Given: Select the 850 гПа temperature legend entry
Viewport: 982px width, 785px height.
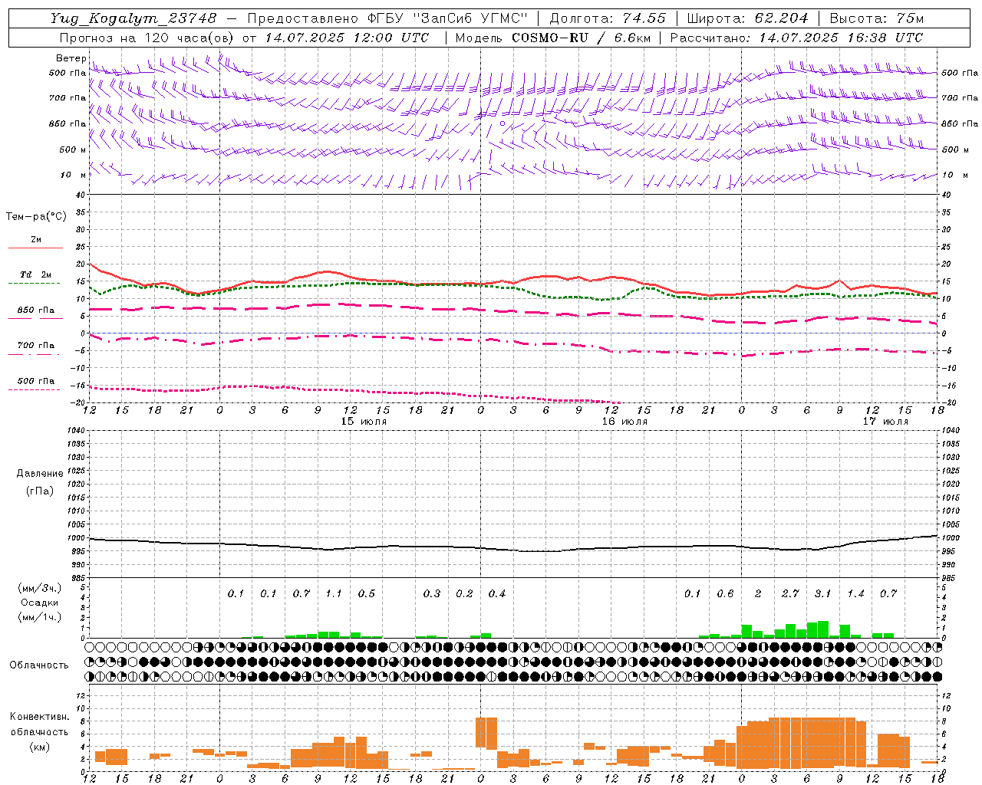Looking at the screenshot, I should [x=36, y=310].
